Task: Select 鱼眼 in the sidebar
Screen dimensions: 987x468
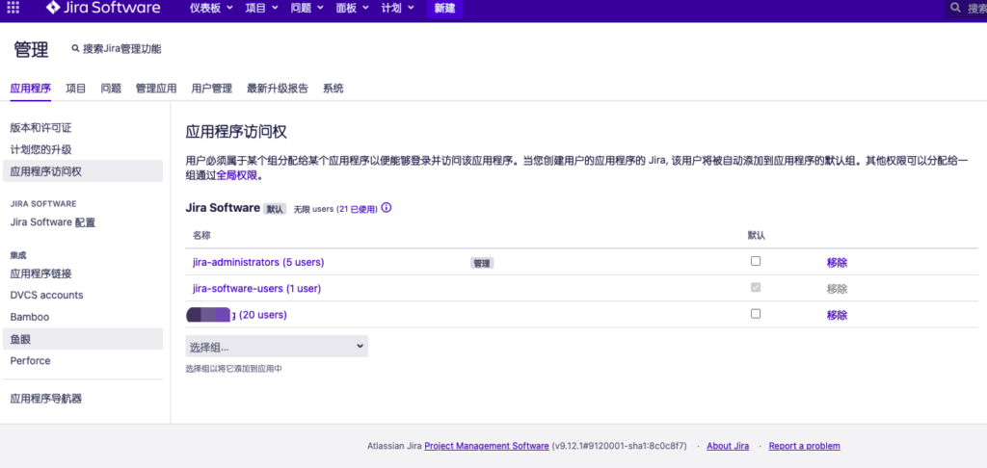Action: tap(20, 339)
